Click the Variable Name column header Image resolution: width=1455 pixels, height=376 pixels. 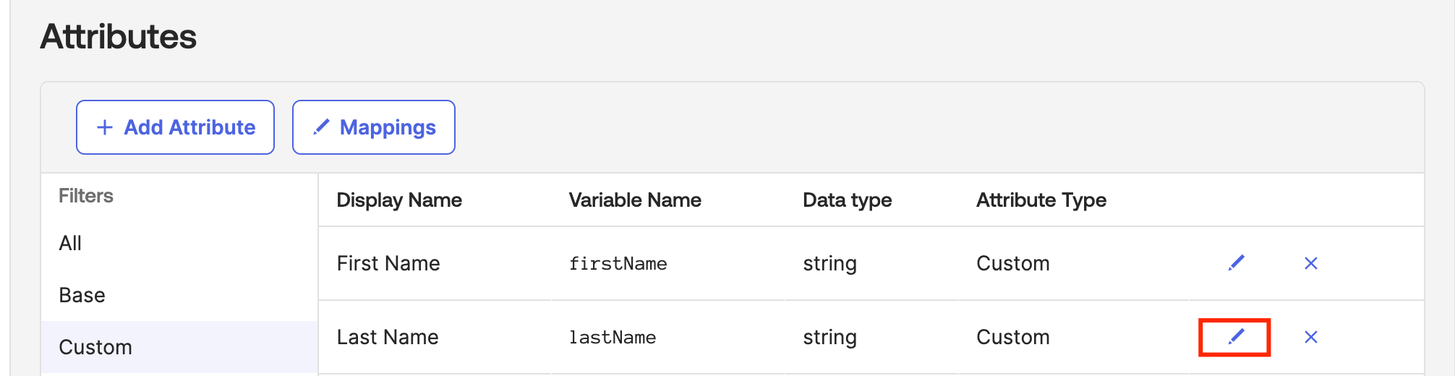pos(635,200)
